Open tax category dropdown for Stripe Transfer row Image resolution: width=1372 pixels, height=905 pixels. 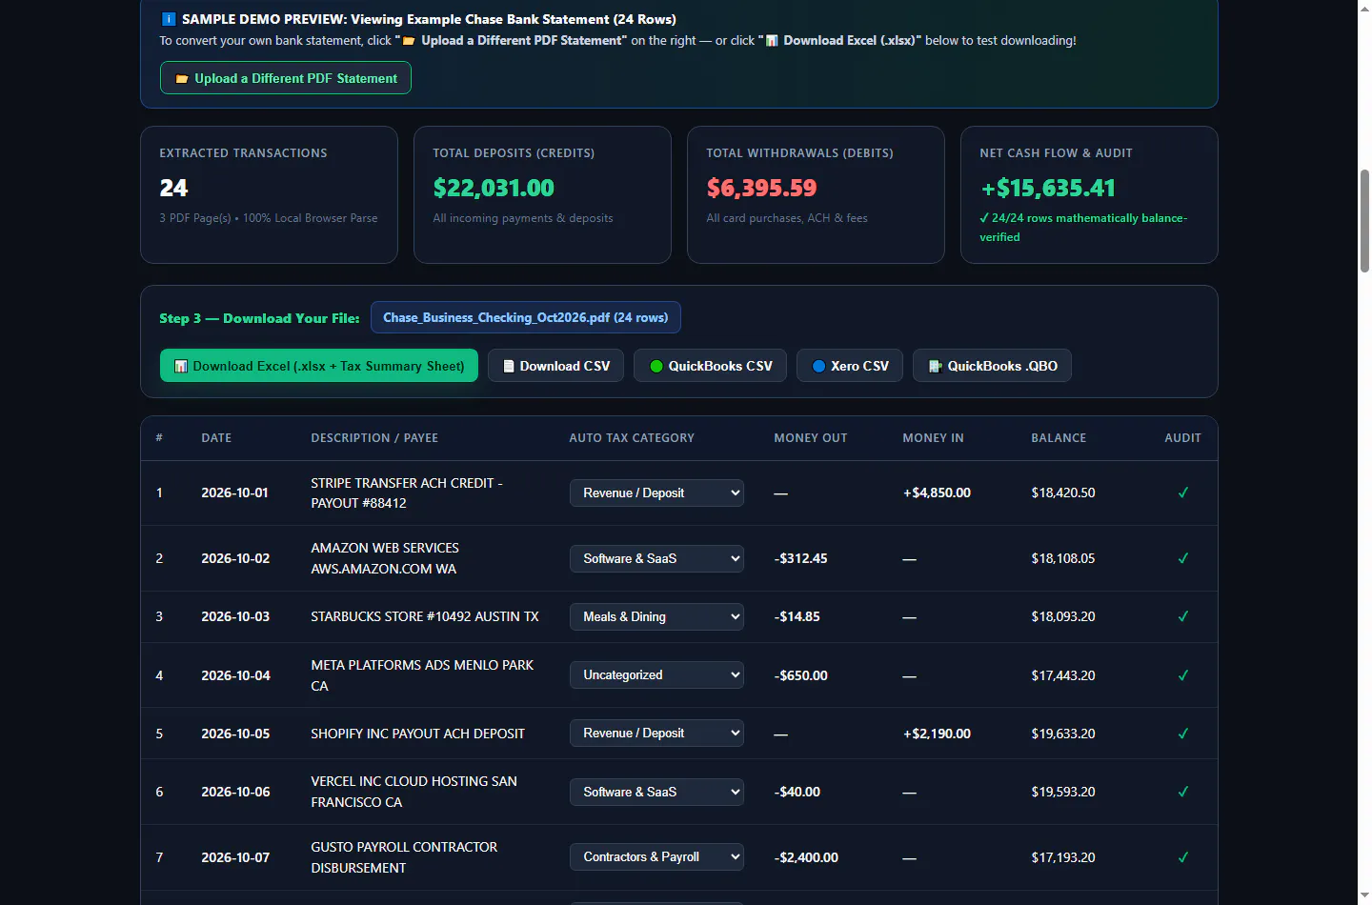coord(656,493)
